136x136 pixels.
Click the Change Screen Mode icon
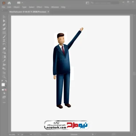4,97
